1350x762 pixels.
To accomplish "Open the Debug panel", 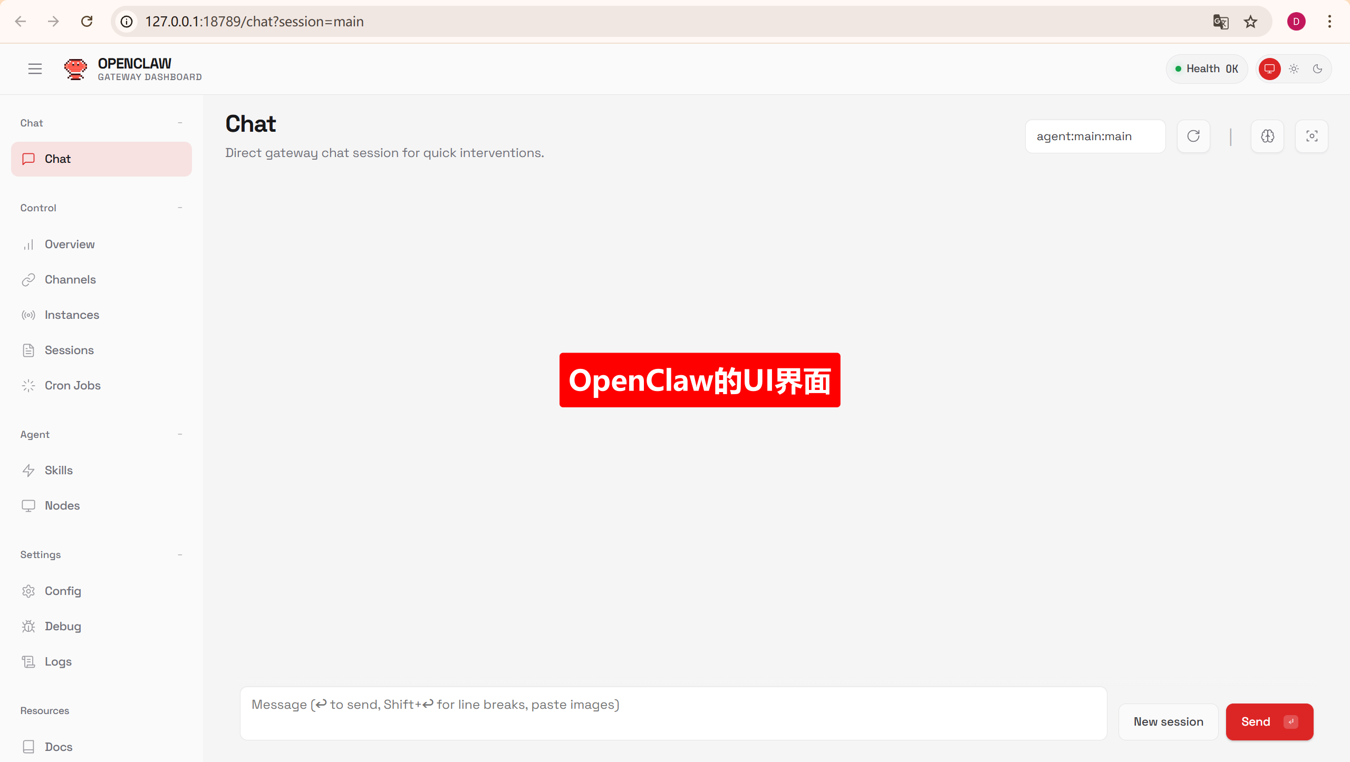I will (63, 626).
